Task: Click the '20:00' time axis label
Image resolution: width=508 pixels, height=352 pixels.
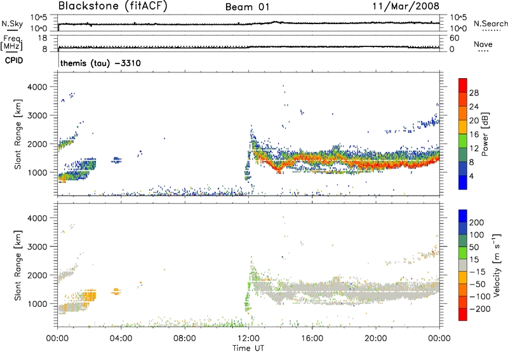Action: (376, 339)
